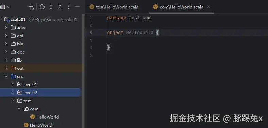Image resolution: width=268 pixels, height=128 pixels.
Task: Click the api folder icon
Action: (13, 36)
